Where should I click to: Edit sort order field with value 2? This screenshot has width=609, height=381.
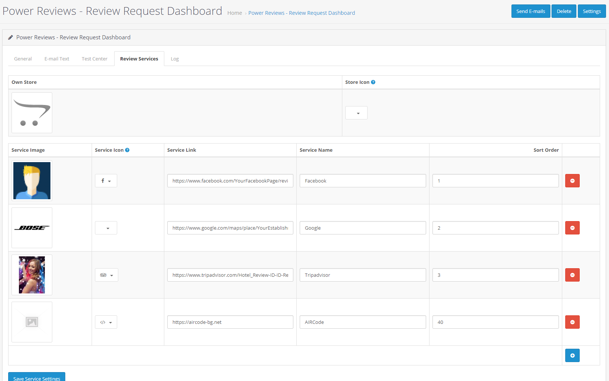(496, 228)
